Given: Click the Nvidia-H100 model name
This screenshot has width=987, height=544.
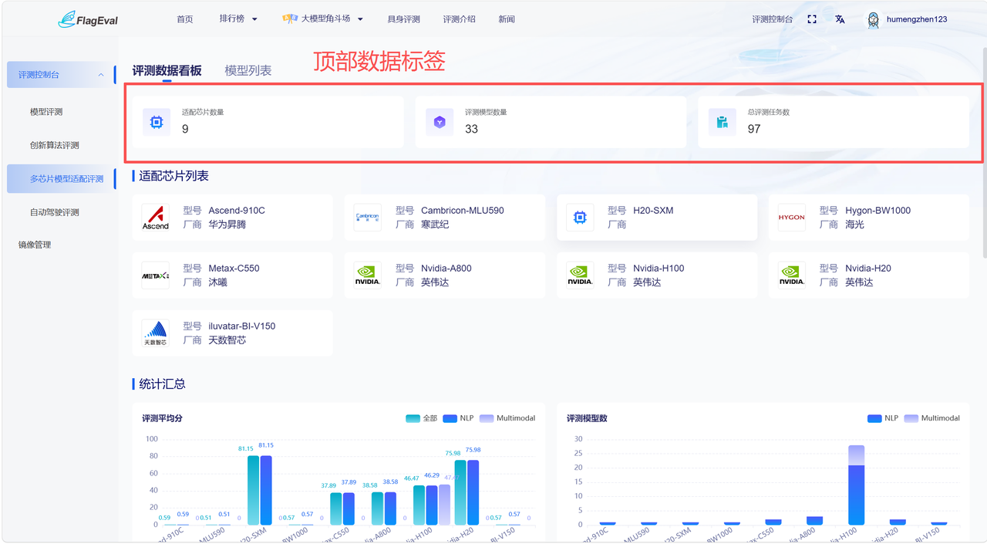Looking at the screenshot, I should [x=659, y=269].
